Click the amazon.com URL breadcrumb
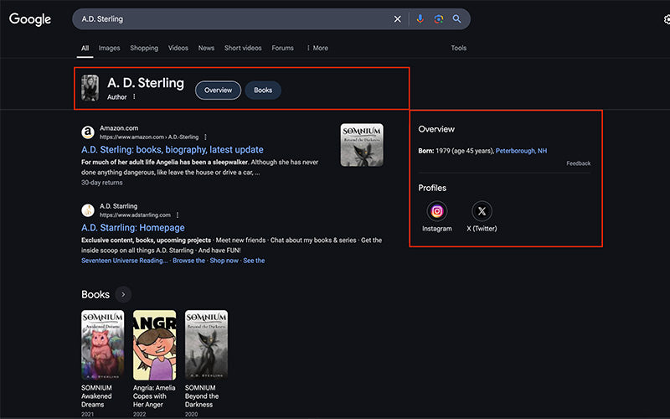This screenshot has width=670, height=419. click(x=149, y=137)
